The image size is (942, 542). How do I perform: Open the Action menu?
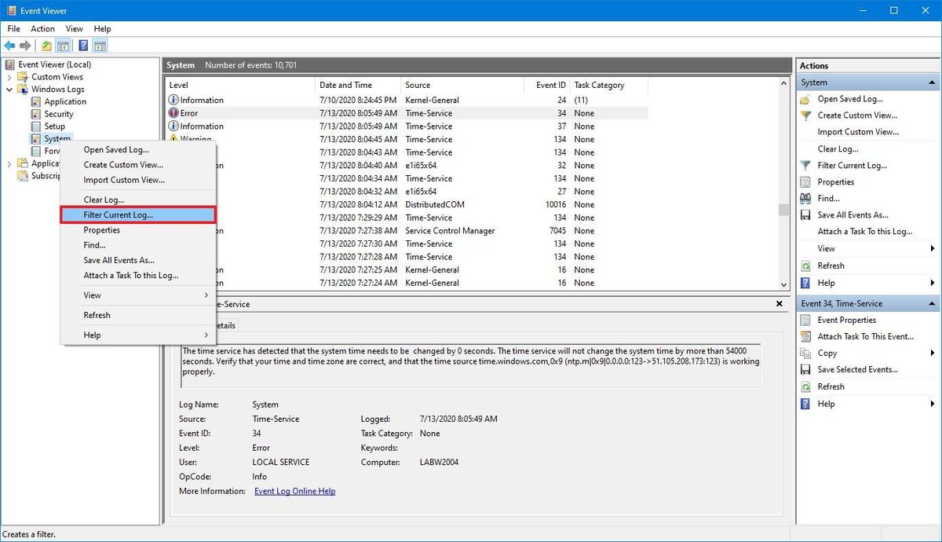pyautogui.click(x=42, y=28)
